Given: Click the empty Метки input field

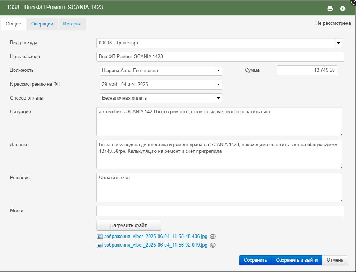Looking at the screenshot, I should pyautogui.click(x=220, y=211).
